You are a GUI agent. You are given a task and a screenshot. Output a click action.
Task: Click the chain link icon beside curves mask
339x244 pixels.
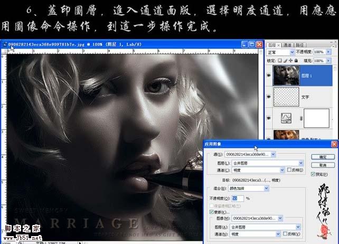tap(301, 118)
